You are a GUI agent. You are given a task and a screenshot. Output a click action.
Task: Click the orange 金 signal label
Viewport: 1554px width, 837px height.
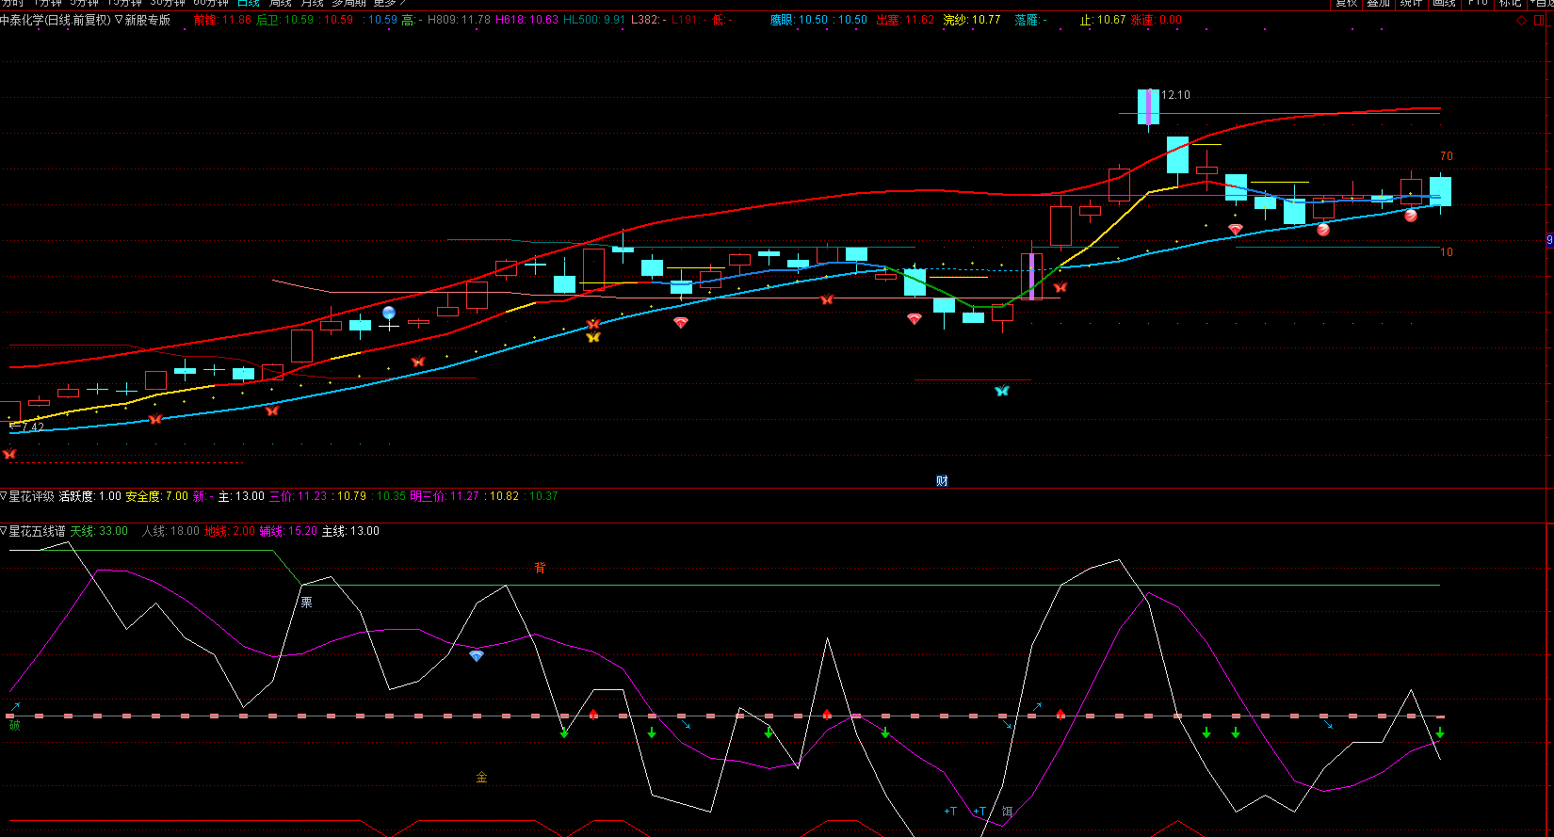point(481,777)
